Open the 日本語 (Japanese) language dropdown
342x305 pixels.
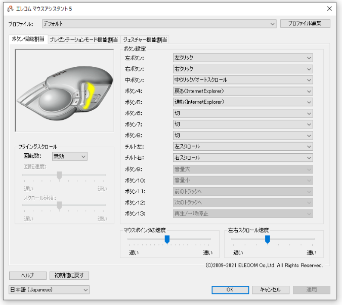(49, 290)
